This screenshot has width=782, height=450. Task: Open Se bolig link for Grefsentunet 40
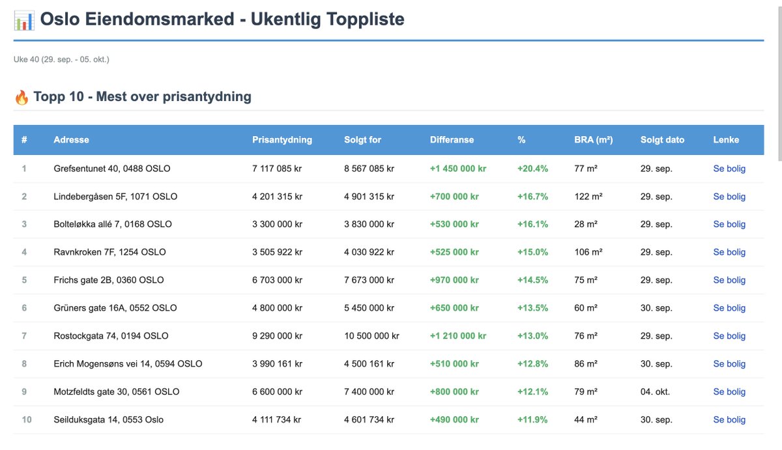(x=729, y=169)
